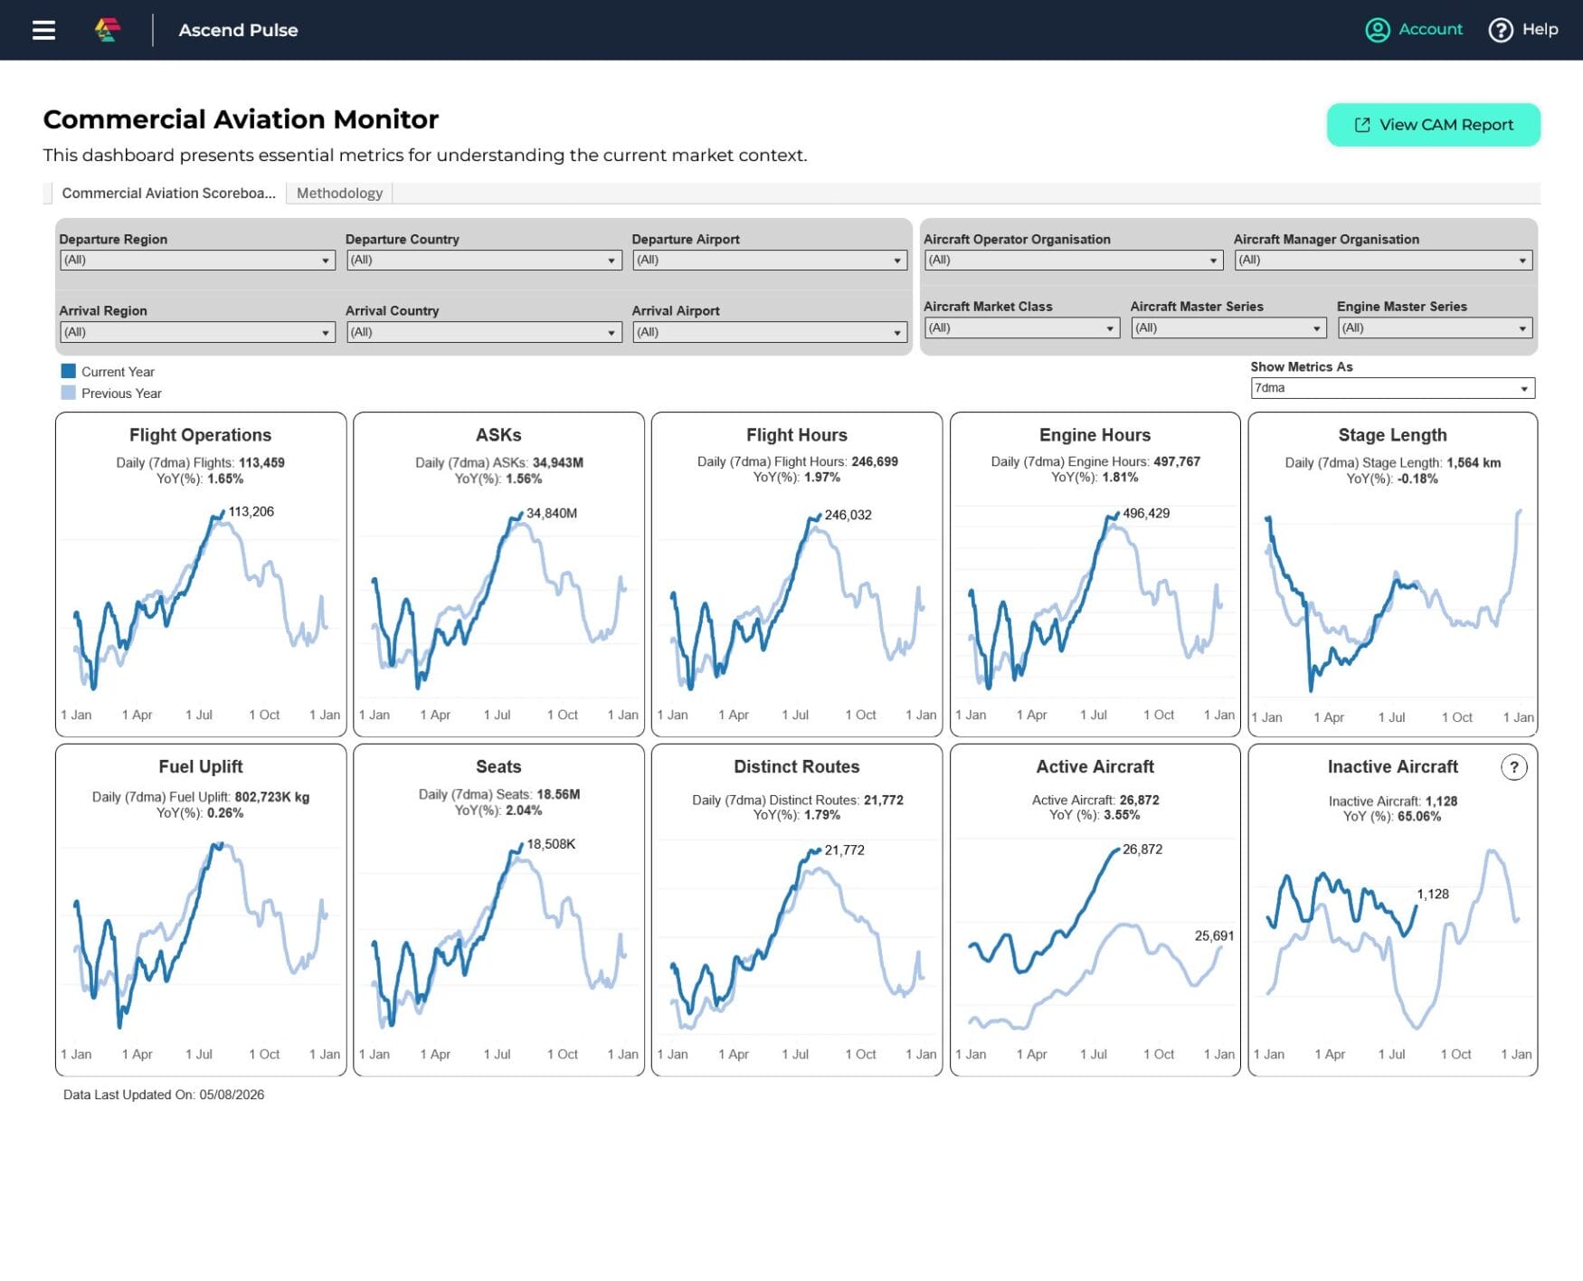Click the View CAM Report button

(1433, 125)
